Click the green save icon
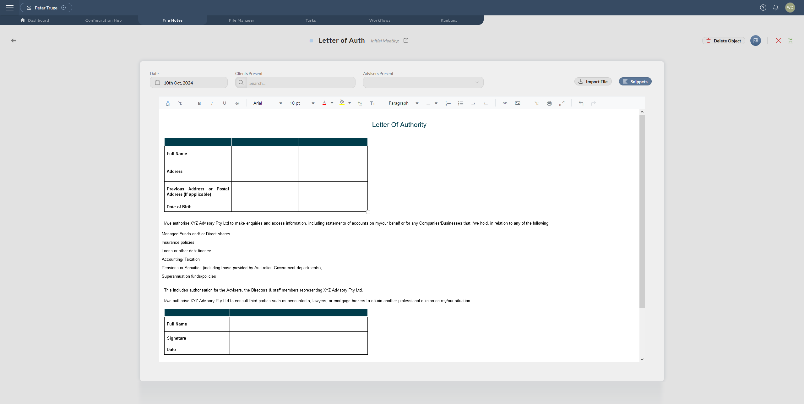 [790, 41]
